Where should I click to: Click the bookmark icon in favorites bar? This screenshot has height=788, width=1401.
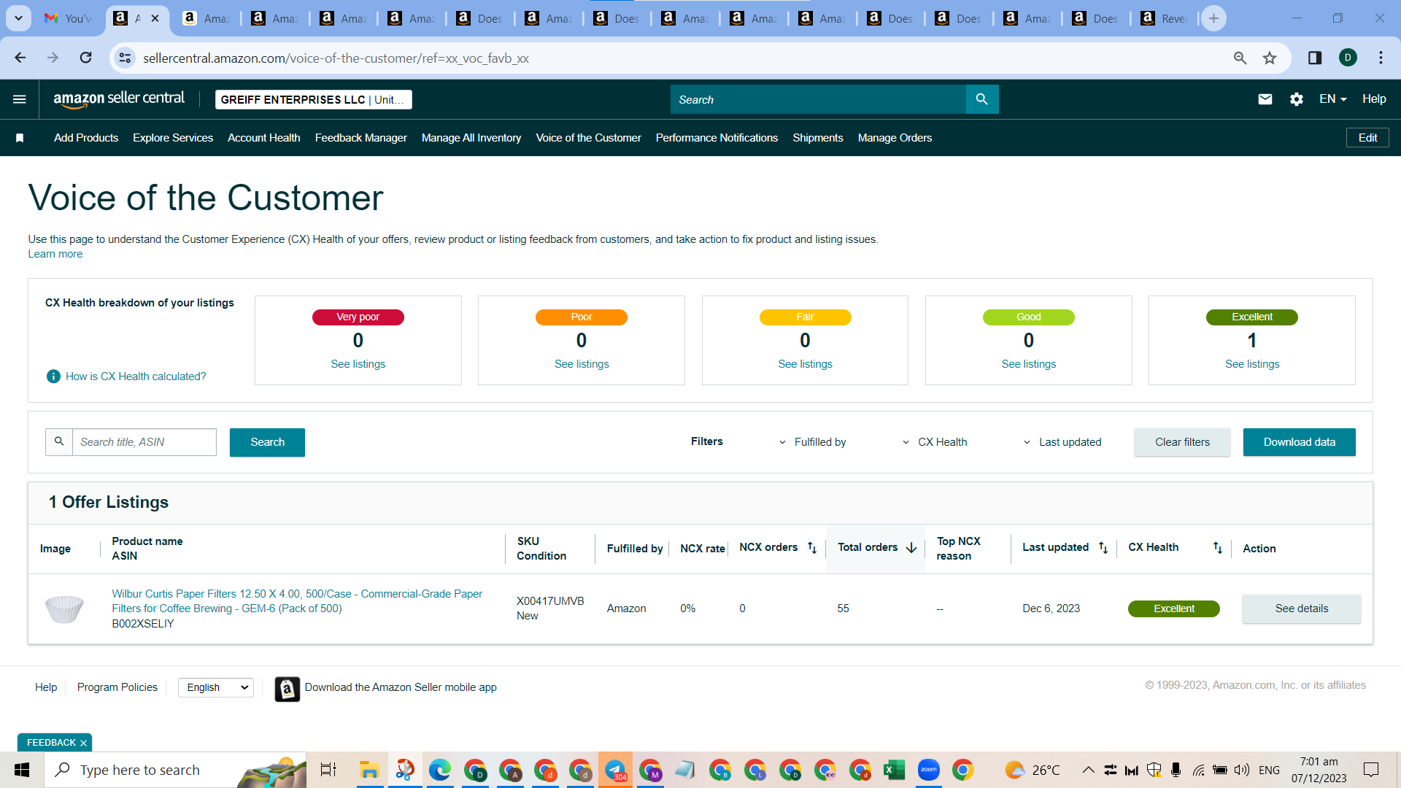(x=20, y=138)
